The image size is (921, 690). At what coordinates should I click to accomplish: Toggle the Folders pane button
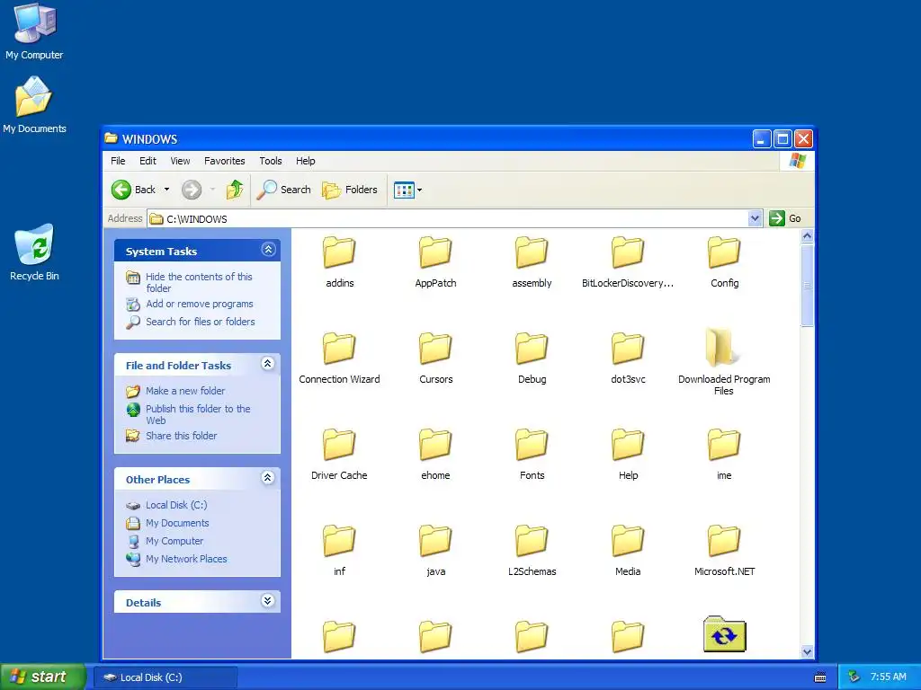coord(350,190)
